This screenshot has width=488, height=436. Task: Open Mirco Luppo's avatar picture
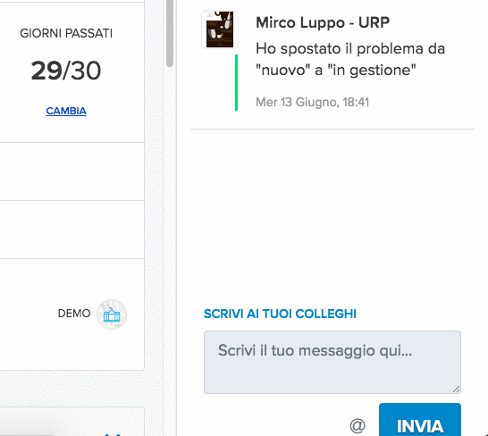pos(220,29)
